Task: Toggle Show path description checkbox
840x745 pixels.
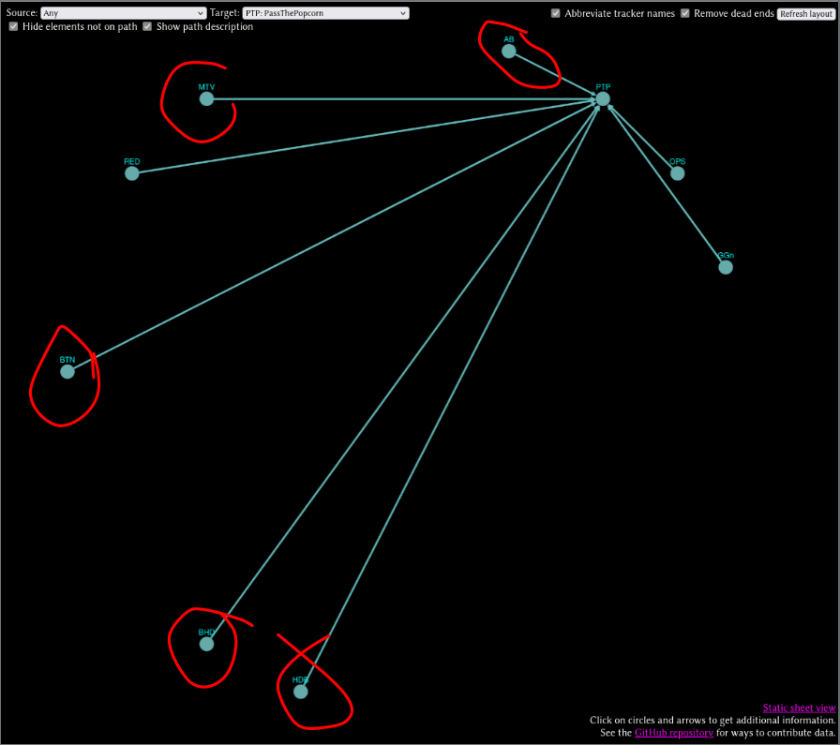Action: click(x=147, y=26)
